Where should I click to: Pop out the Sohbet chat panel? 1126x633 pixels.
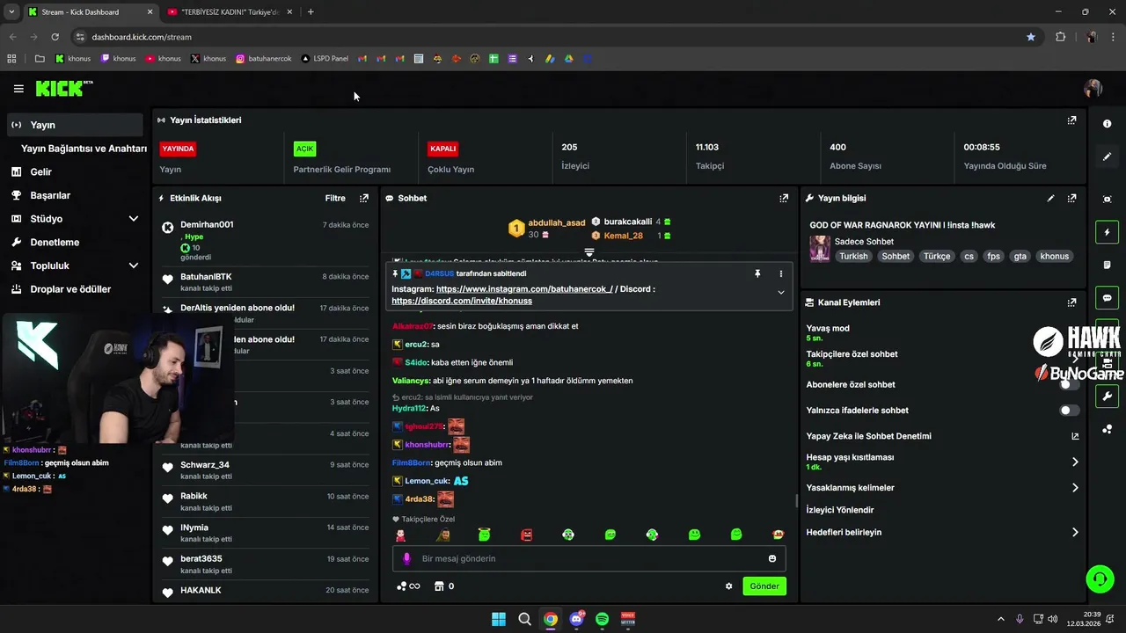(x=784, y=199)
